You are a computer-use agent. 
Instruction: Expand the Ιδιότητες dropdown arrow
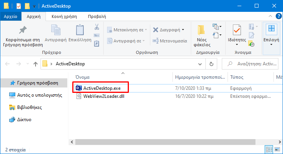point(237,45)
